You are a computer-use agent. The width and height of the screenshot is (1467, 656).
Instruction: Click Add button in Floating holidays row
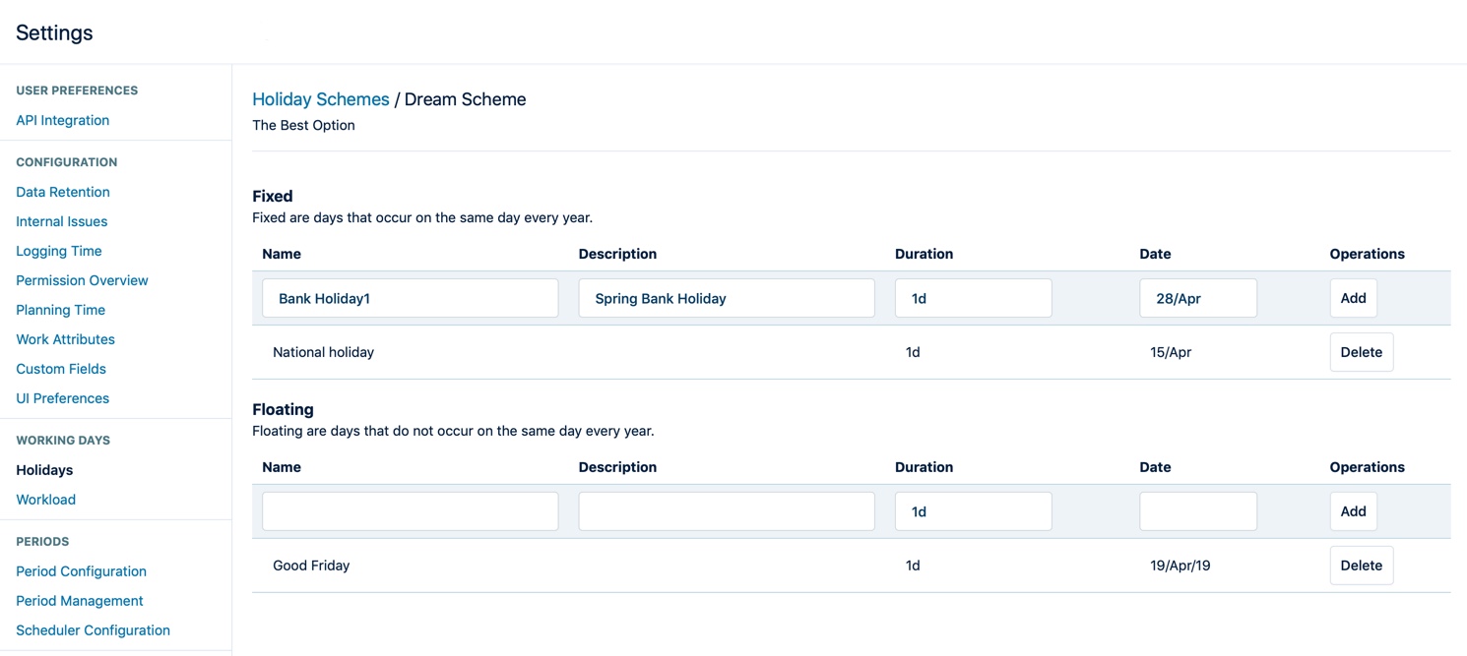click(1353, 511)
